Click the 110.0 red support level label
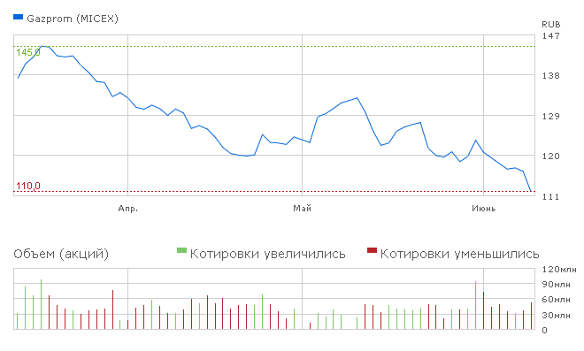 (x=28, y=186)
